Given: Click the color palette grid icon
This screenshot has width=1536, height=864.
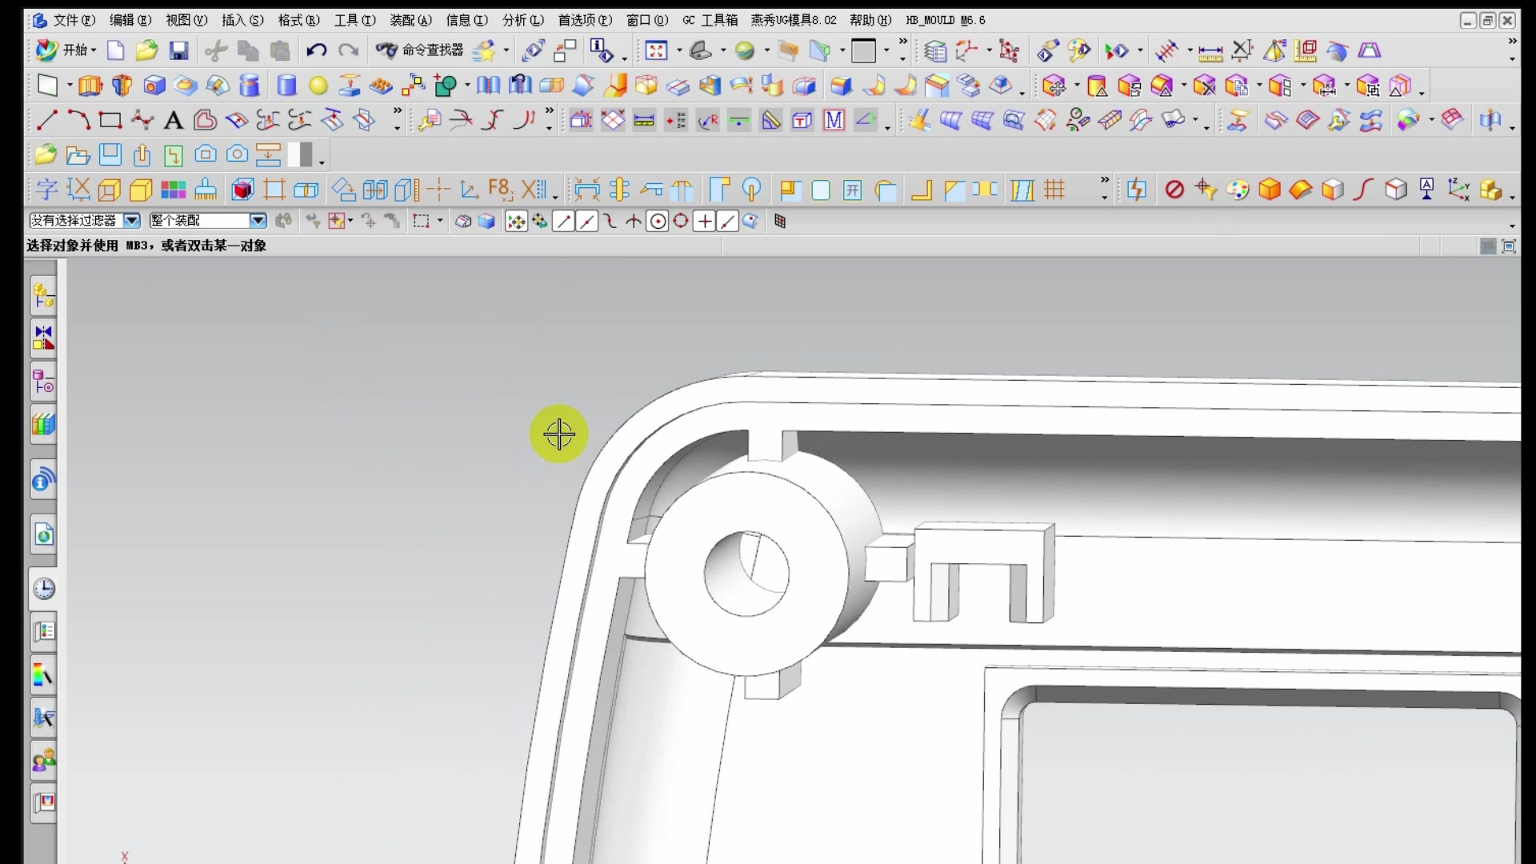Looking at the screenshot, I should 173,190.
